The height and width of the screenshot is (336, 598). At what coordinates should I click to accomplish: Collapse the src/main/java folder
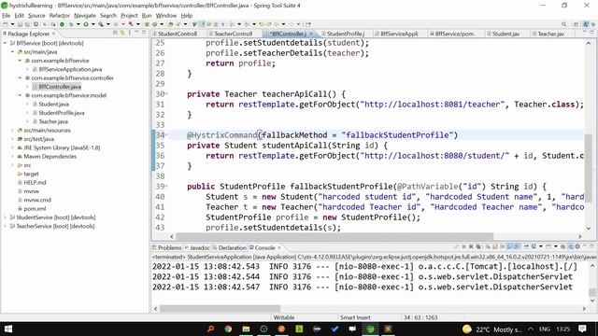[x=12, y=52]
